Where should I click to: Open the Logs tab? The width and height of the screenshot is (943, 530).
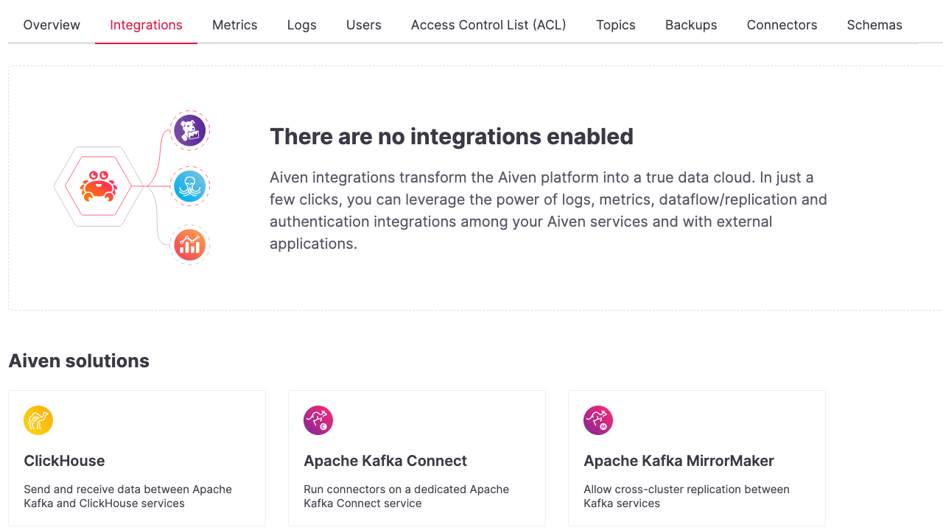(x=301, y=24)
